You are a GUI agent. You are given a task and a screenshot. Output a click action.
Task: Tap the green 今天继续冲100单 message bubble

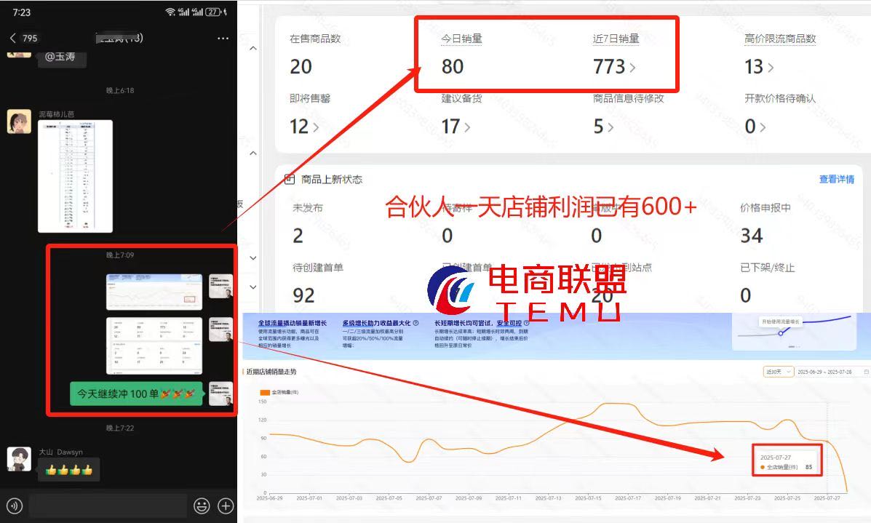[x=135, y=394]
